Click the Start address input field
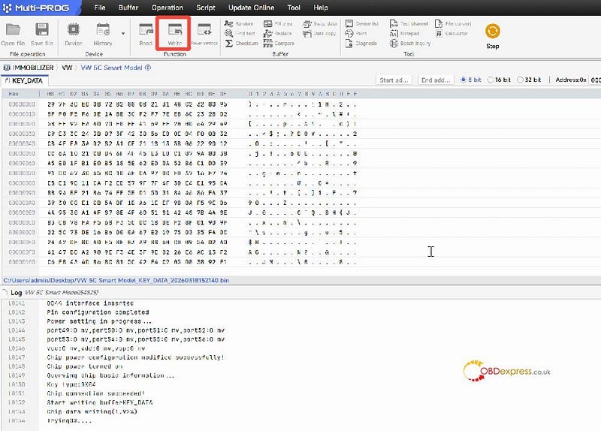This screenshot has width=601, height=431. [394, 80]
